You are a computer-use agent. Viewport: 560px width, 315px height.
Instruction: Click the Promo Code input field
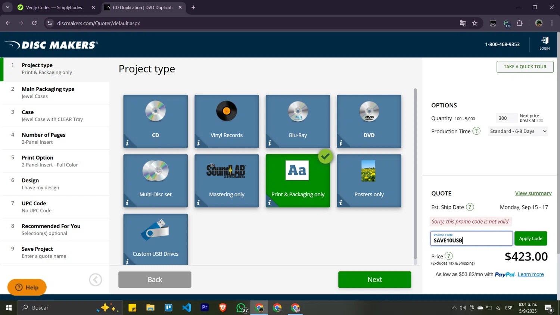pos(472,238)
